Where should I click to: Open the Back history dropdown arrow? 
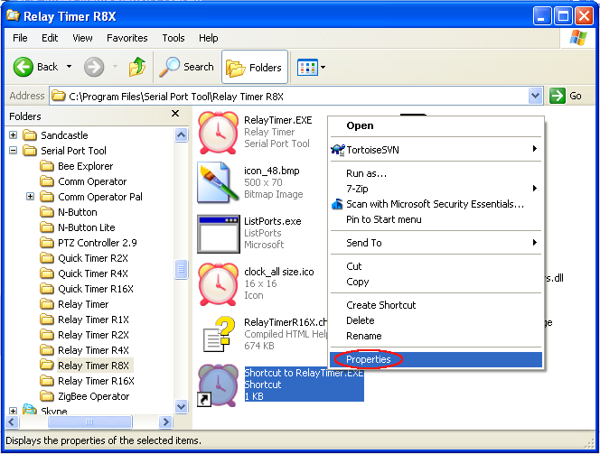coord(69,67)
